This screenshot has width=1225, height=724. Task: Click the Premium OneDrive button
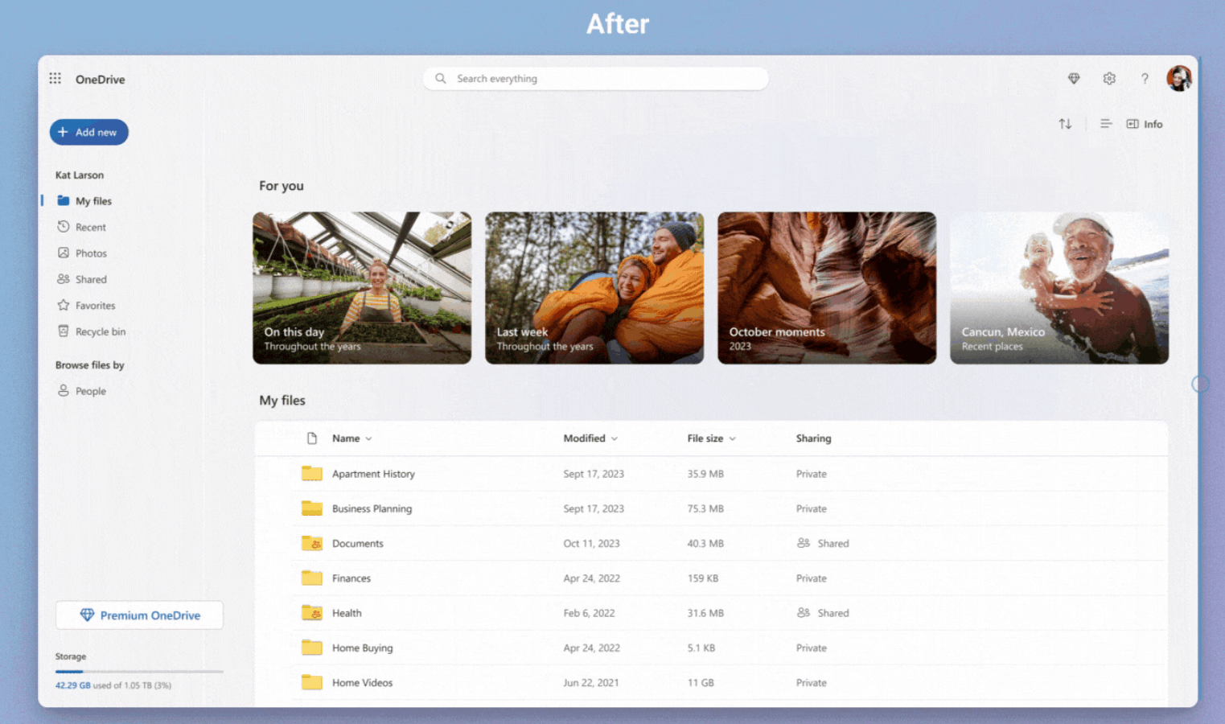coord(139,615)
